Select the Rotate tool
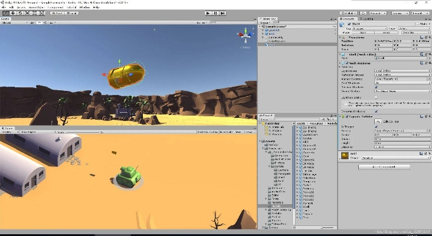Viewport: 432px width, 236px height. click(x=20, y=12)
